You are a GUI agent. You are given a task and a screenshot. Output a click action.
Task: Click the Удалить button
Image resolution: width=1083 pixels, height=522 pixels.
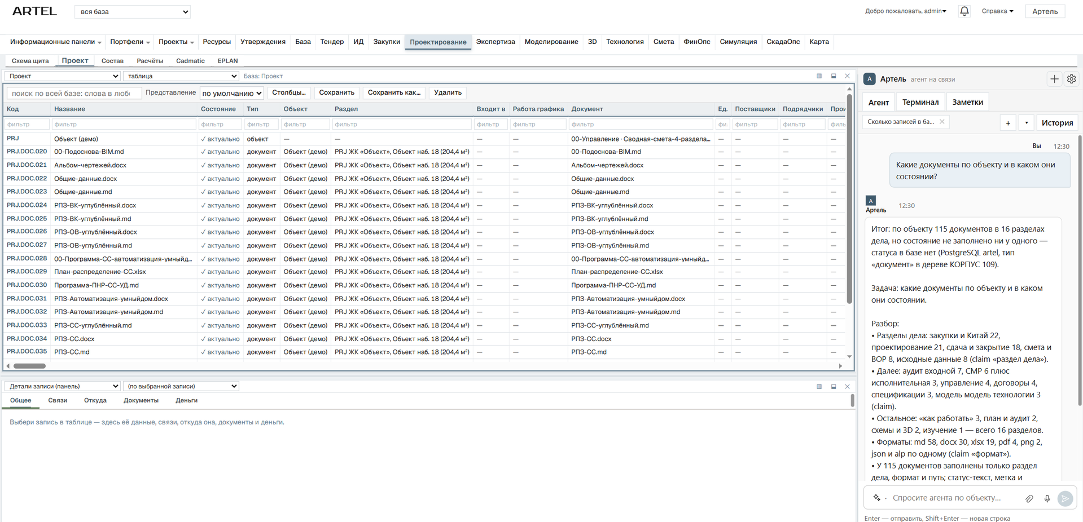pyautogui.click(x=448, y=92)
